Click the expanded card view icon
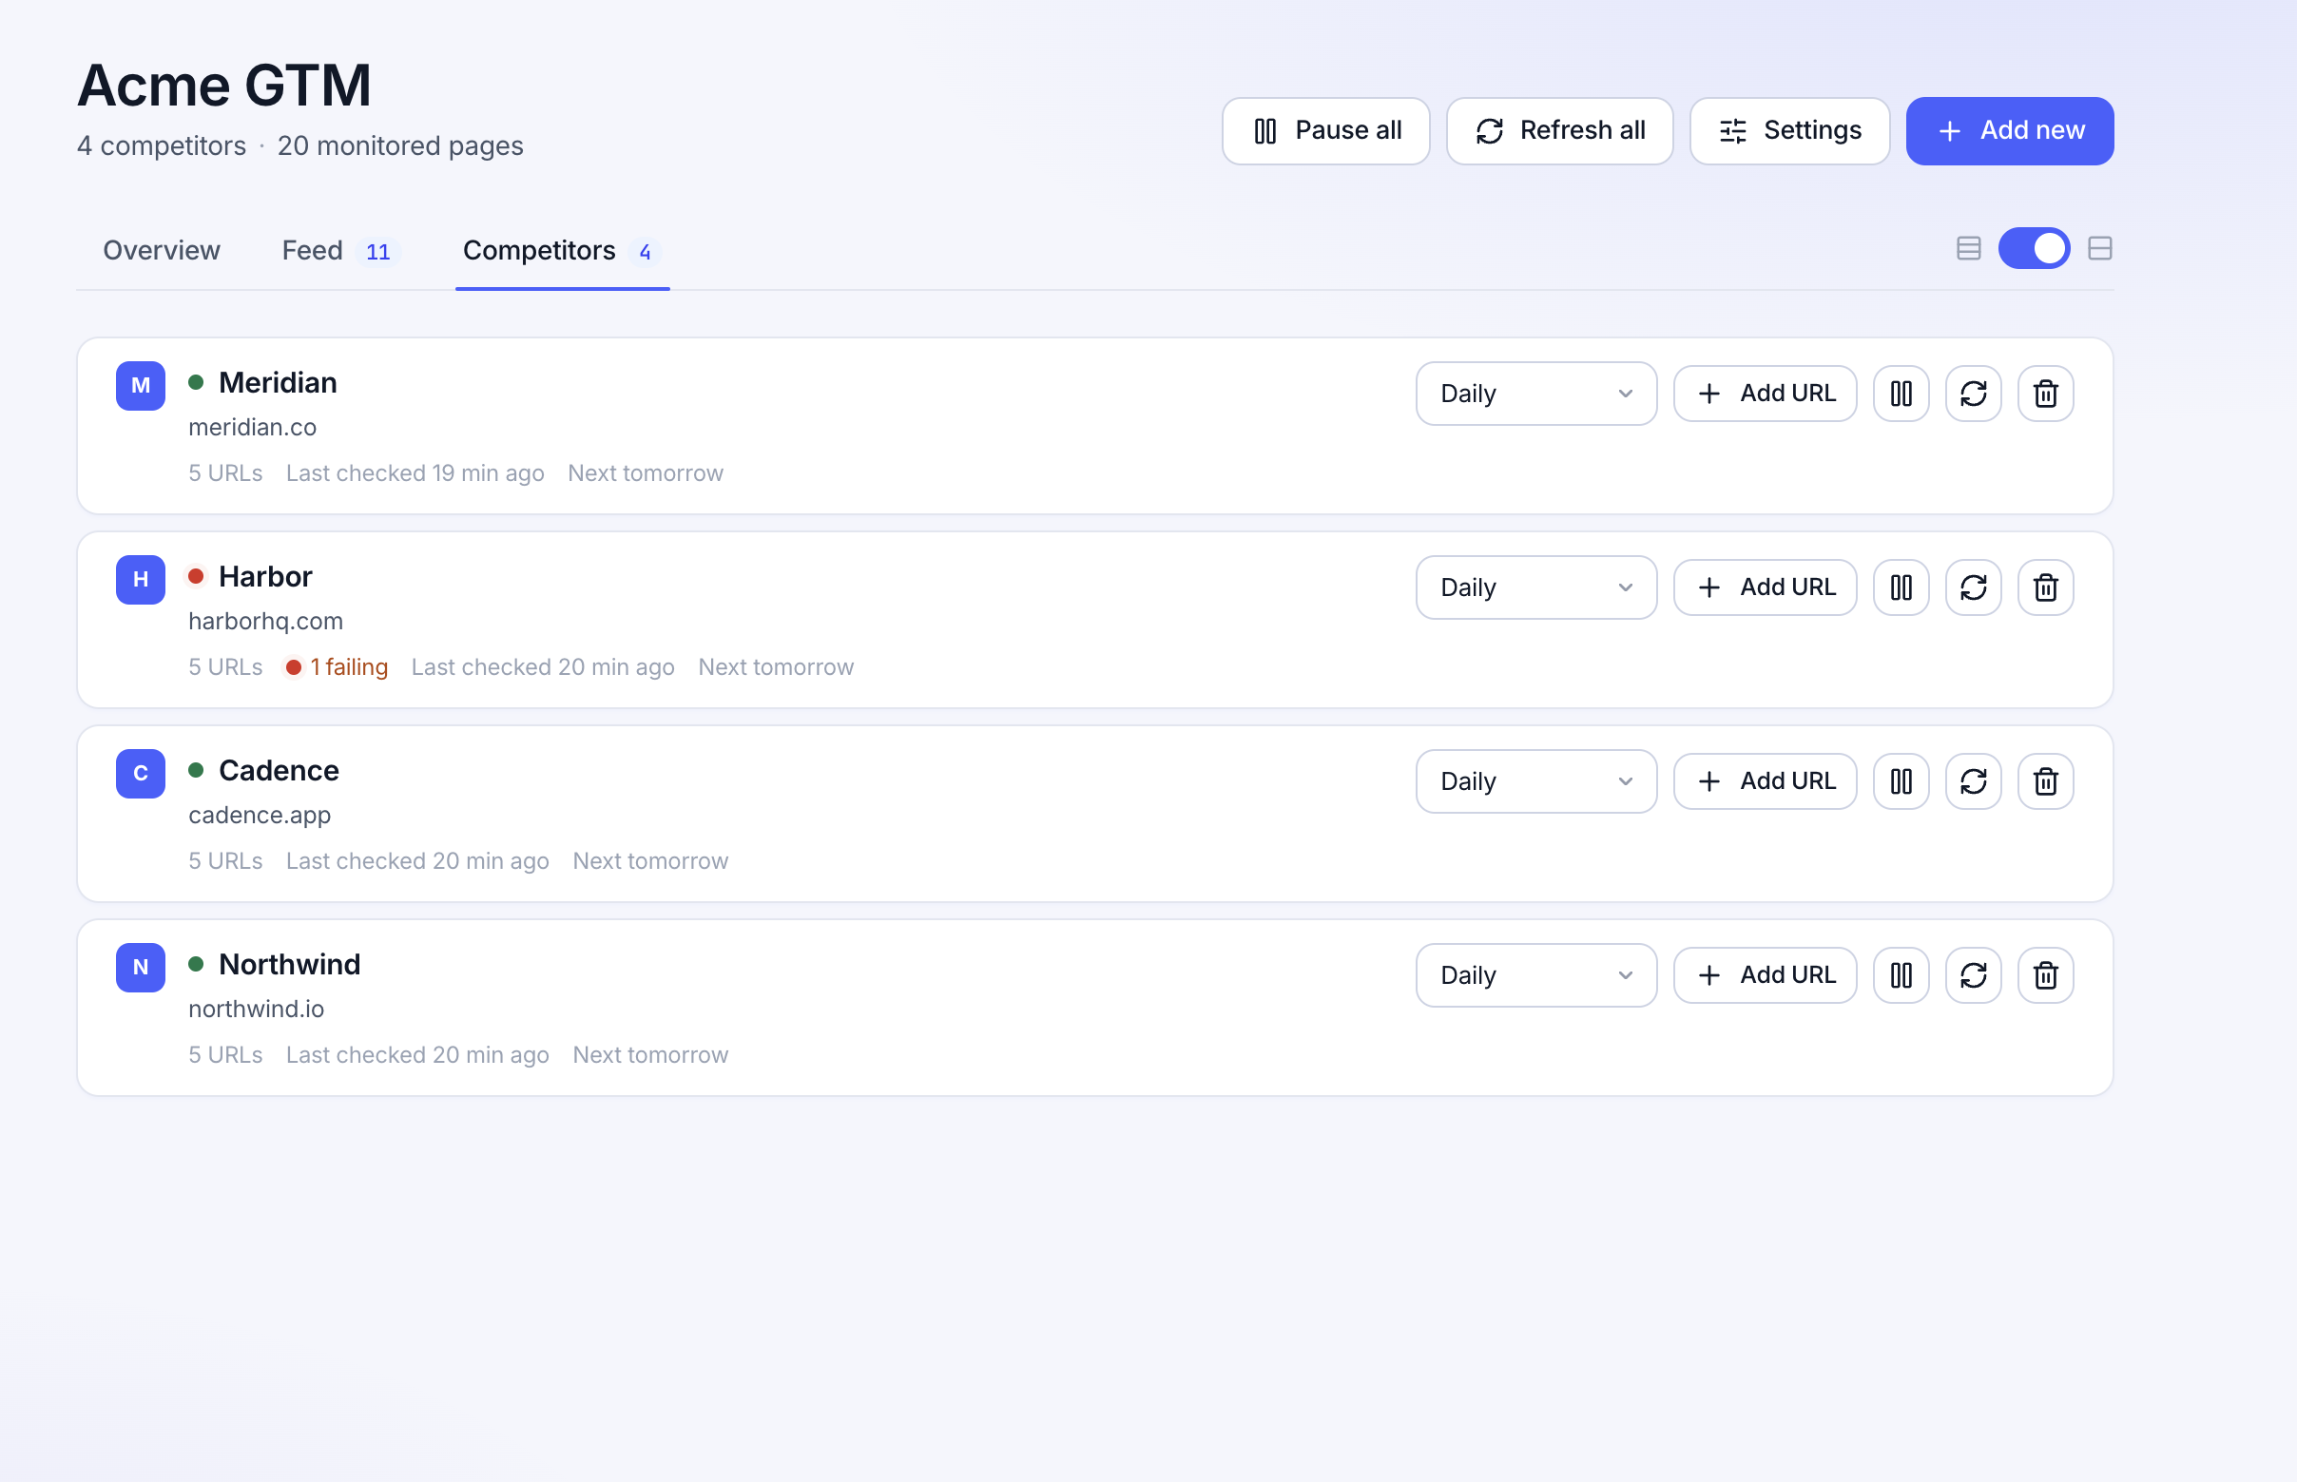Image resolution: width=2297 pixels, height=1482 pixels. [x=2100, y=248]
